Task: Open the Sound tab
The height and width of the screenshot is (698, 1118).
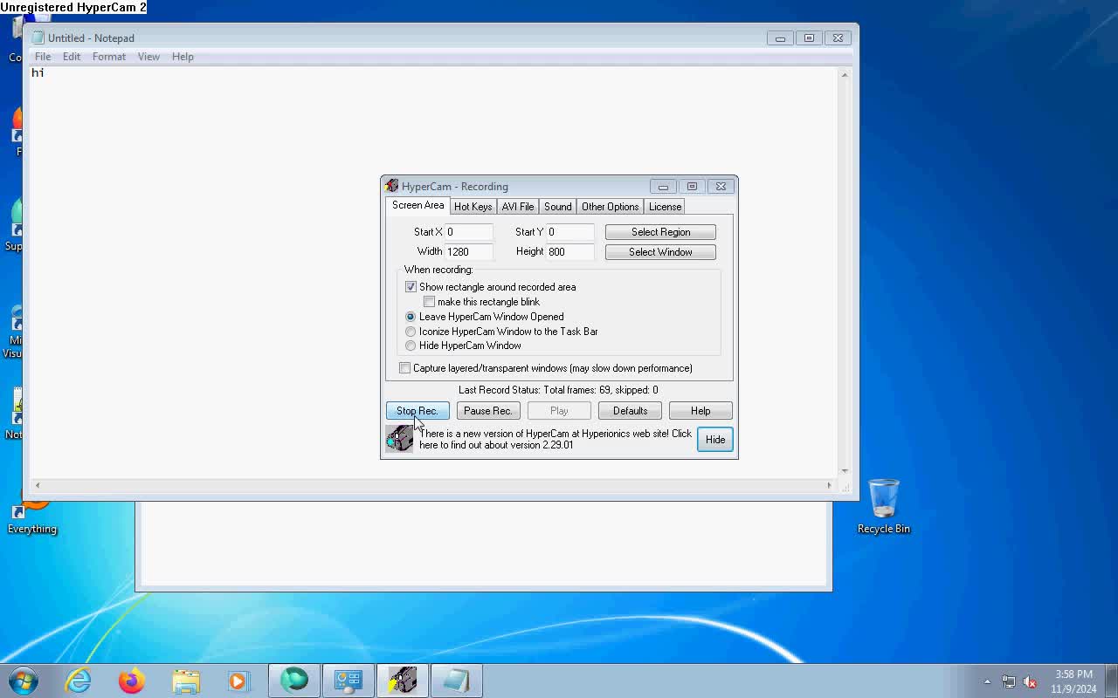Action: [x=557, y=207]
